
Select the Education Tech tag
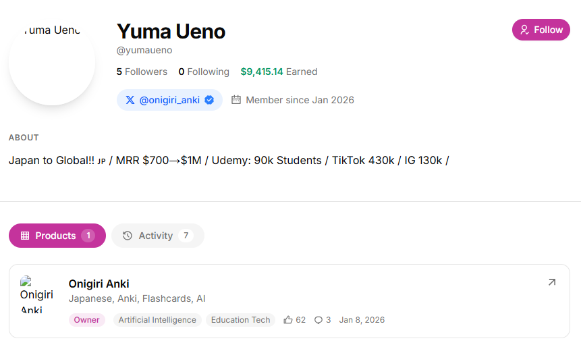(x=240, y=320)
